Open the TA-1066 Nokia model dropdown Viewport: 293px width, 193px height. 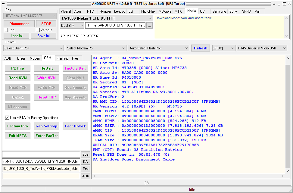106,18
